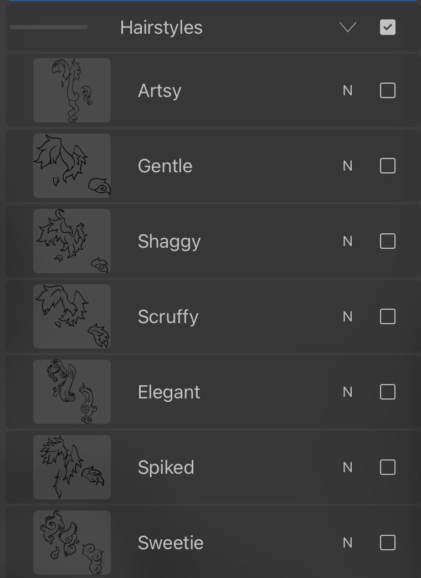Screen dimensions: 421x578
Task: Uncheck the Hairstyles group visibility checkbox
Action: click(x=388, y=27)
